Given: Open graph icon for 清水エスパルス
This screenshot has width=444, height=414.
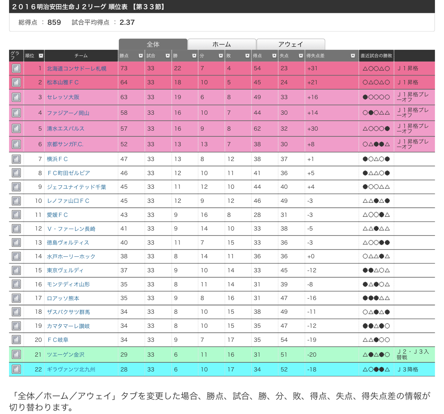Looking at the screenshot, I should (x=16, y=129).
